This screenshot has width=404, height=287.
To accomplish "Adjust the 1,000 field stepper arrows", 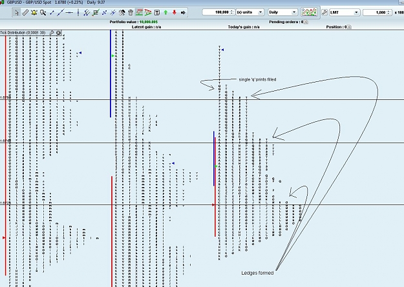I will click(x=388, y=12).
